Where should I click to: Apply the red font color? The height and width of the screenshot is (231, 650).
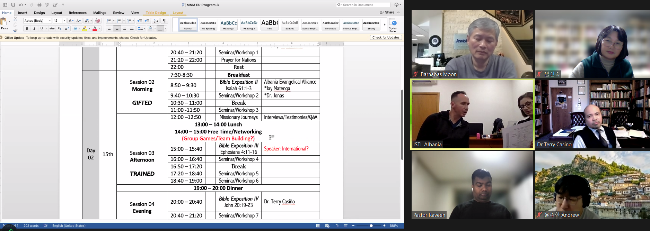(x=95, y=28)
